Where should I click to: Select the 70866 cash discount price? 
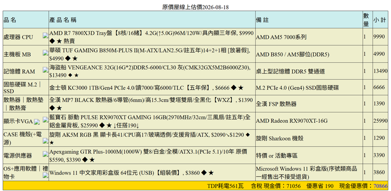tap(380, 186)
